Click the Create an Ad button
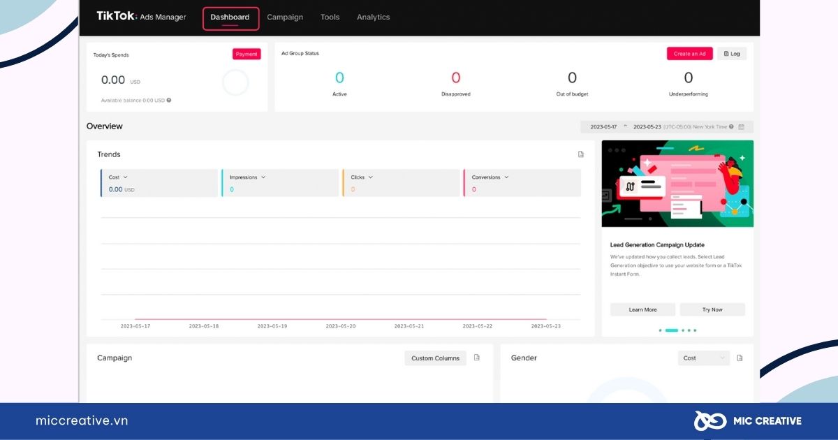This screenshot has height=440, width=838. click(690, 54)
